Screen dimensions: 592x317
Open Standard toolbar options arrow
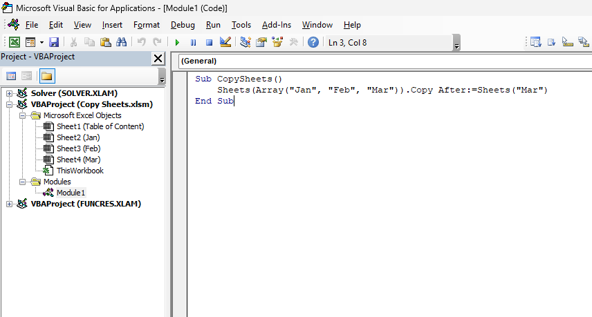[457, 43]
